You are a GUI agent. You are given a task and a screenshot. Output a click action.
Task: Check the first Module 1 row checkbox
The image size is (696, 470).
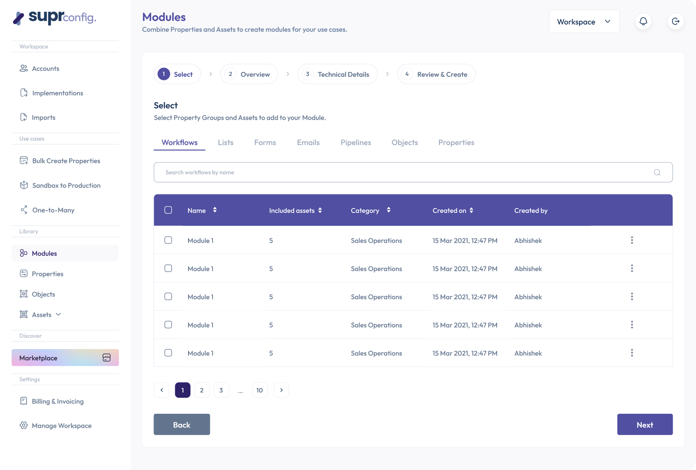(x=168, y=240)
